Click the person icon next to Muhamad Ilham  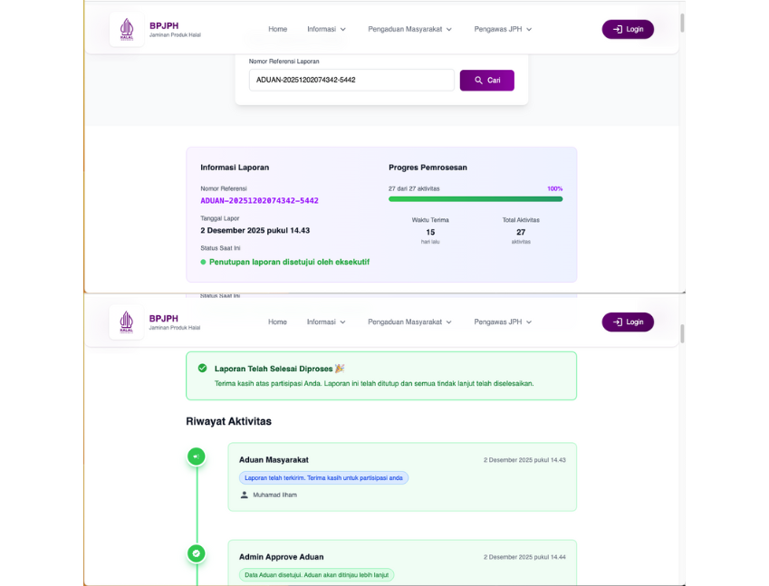point(245,495)
